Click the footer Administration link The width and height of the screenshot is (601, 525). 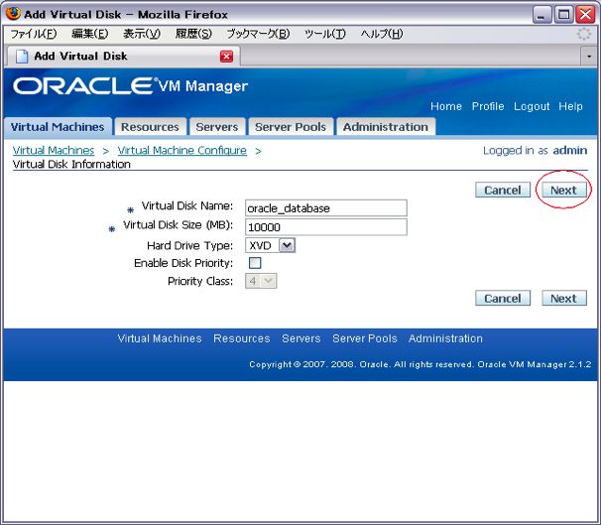tap(445, 338)
